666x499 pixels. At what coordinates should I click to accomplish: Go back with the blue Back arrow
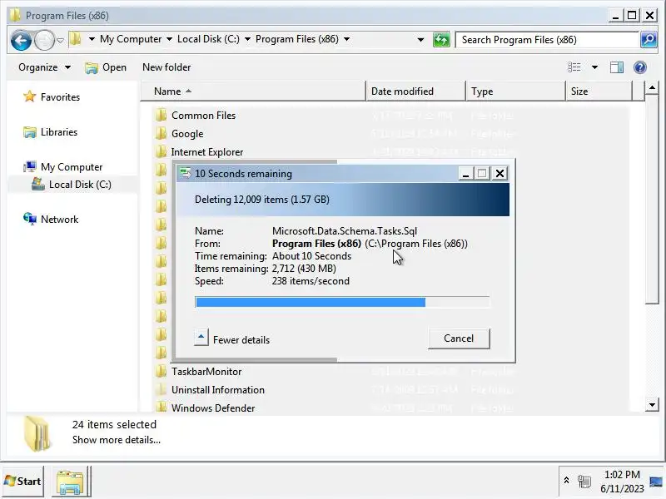click(x=21, y=40)
